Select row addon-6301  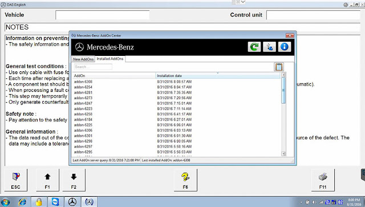(176, 136)
